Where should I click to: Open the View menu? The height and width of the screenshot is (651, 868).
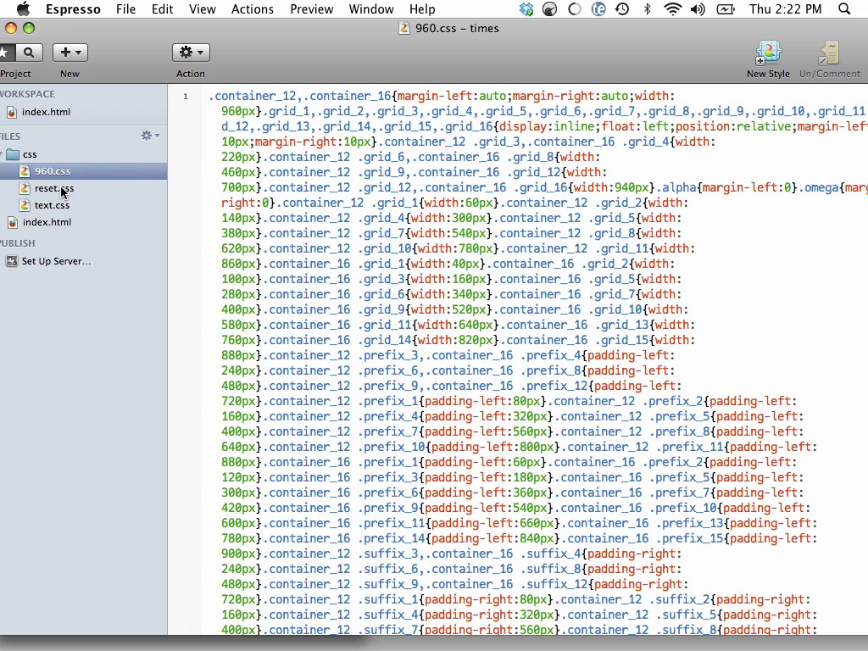(202, 9)
